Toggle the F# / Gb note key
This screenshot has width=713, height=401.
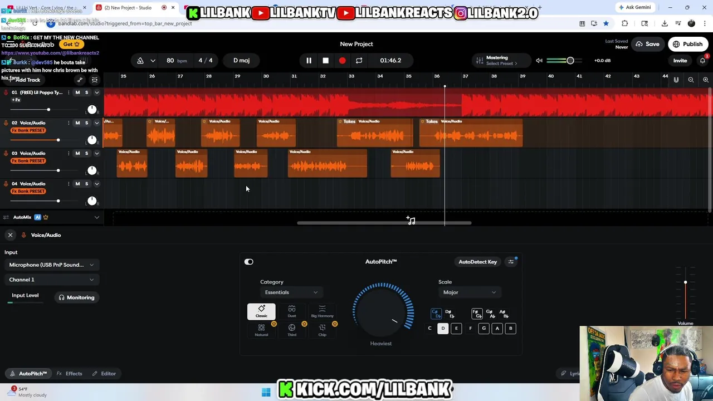pos(476,314)
